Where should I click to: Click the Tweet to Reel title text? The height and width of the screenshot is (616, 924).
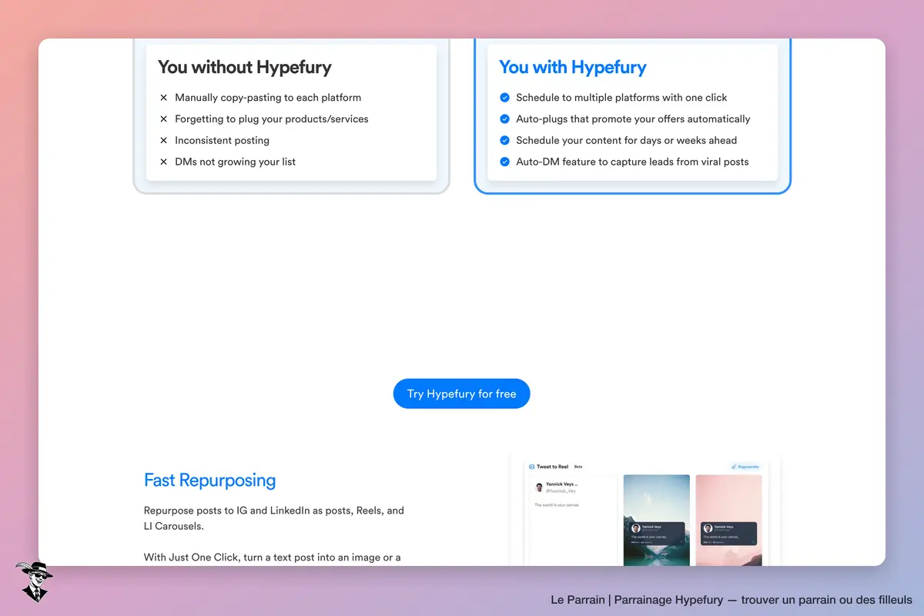(552, 467)
